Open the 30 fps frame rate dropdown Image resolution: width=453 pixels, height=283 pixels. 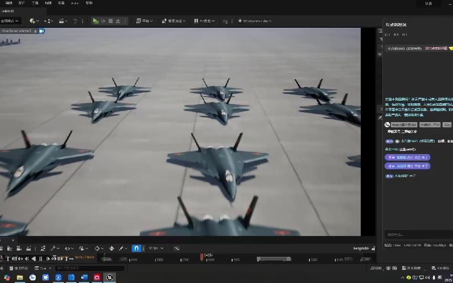pyautogui.click(x=156, y=248)
